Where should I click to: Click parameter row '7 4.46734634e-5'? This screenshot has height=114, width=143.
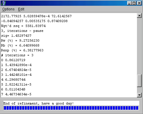(16, 94)
